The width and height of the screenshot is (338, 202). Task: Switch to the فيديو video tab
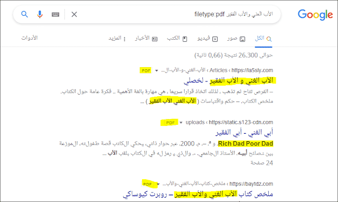208,39
